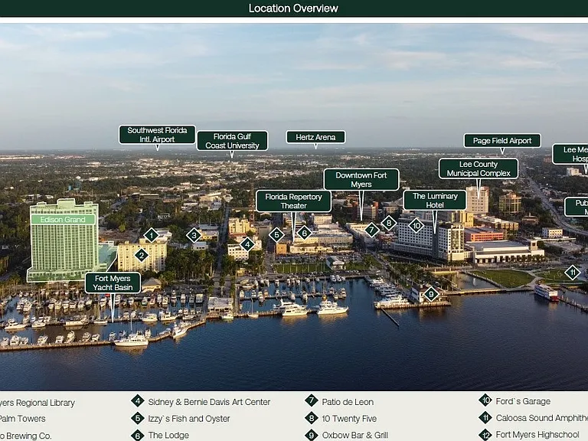Click legend icon 7 beside Patio de Leon

312,401
